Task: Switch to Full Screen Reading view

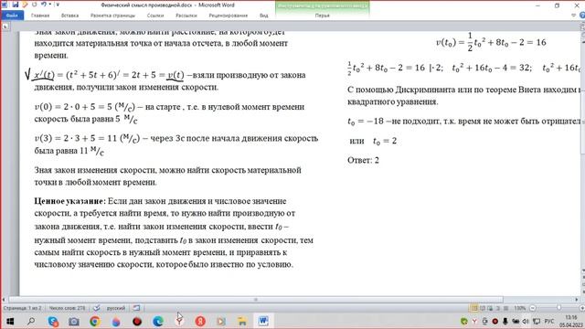Action: tap(483, 308)
